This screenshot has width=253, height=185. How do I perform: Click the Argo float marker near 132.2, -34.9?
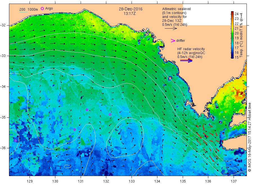[110, 115]
